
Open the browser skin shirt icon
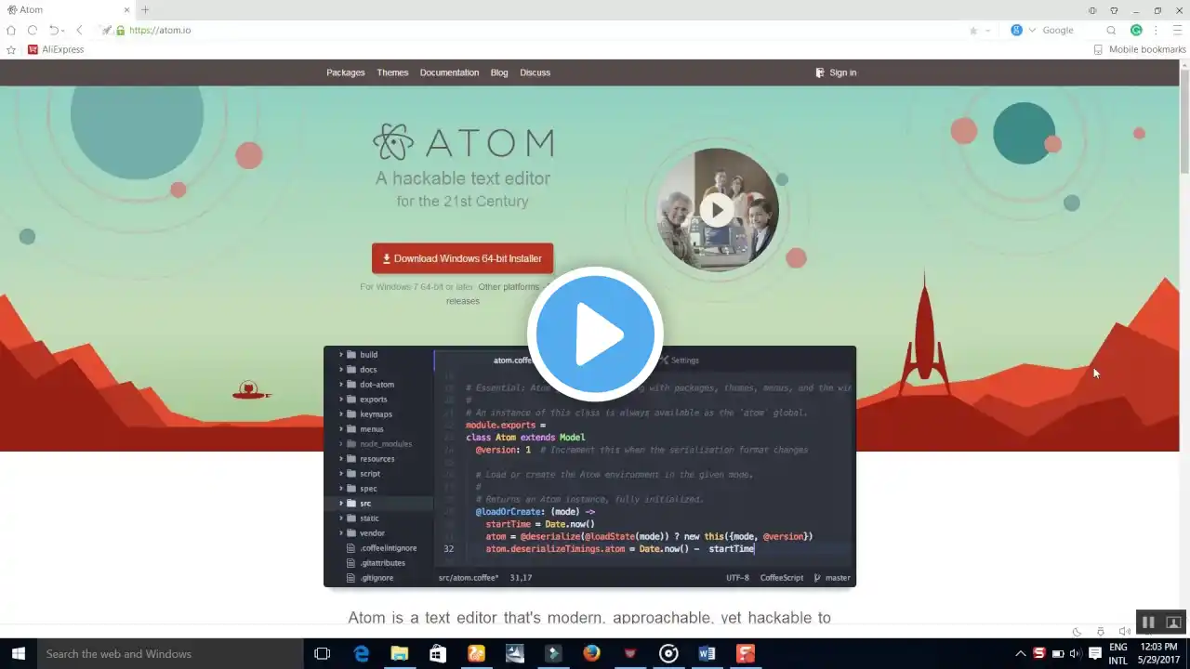1114,10
